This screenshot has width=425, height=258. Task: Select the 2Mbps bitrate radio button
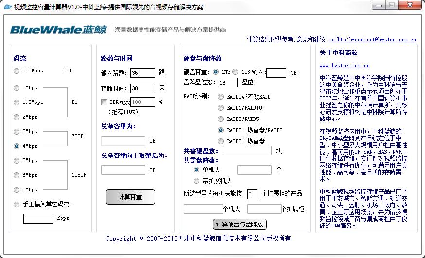(x=17, y=117)
